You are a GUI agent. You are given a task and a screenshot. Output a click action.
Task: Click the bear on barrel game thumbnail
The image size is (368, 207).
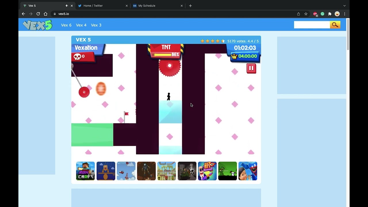[106, 171]
